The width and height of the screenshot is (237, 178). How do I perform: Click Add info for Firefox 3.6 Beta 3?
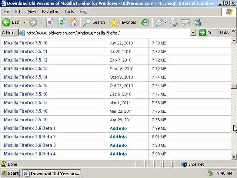click(118, 145)
